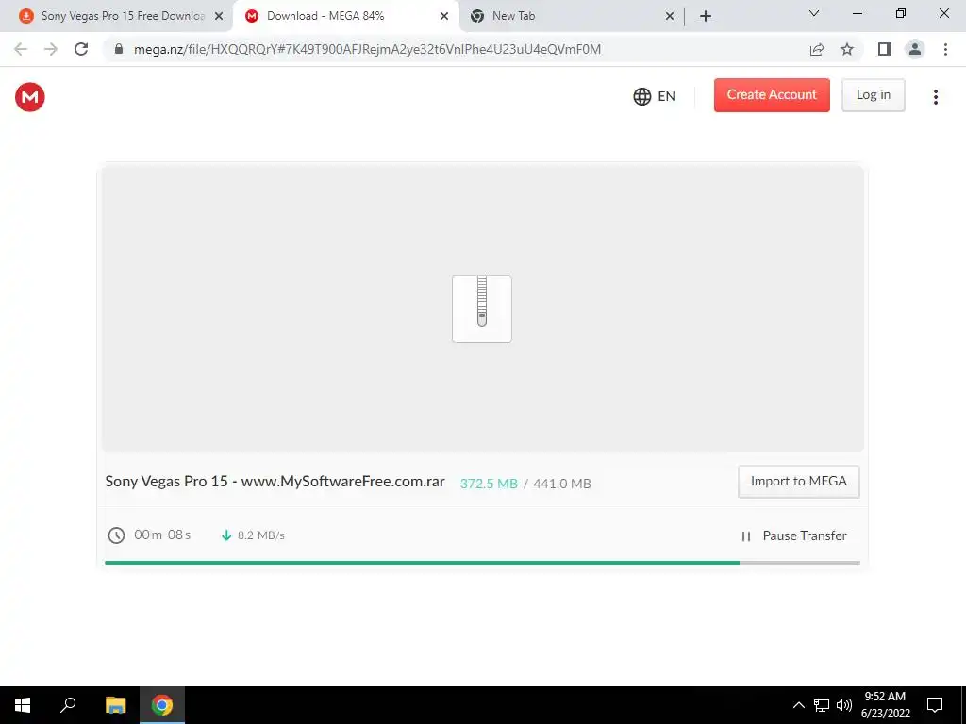Go forward in browser history
This screenshot has height=724, width=966.
51,49
